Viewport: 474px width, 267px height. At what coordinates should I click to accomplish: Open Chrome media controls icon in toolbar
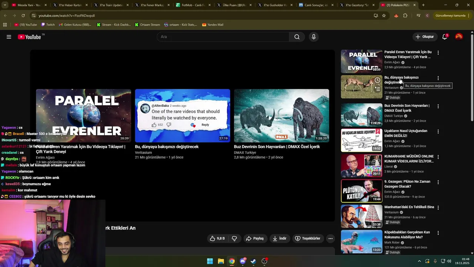click(418, 16)
